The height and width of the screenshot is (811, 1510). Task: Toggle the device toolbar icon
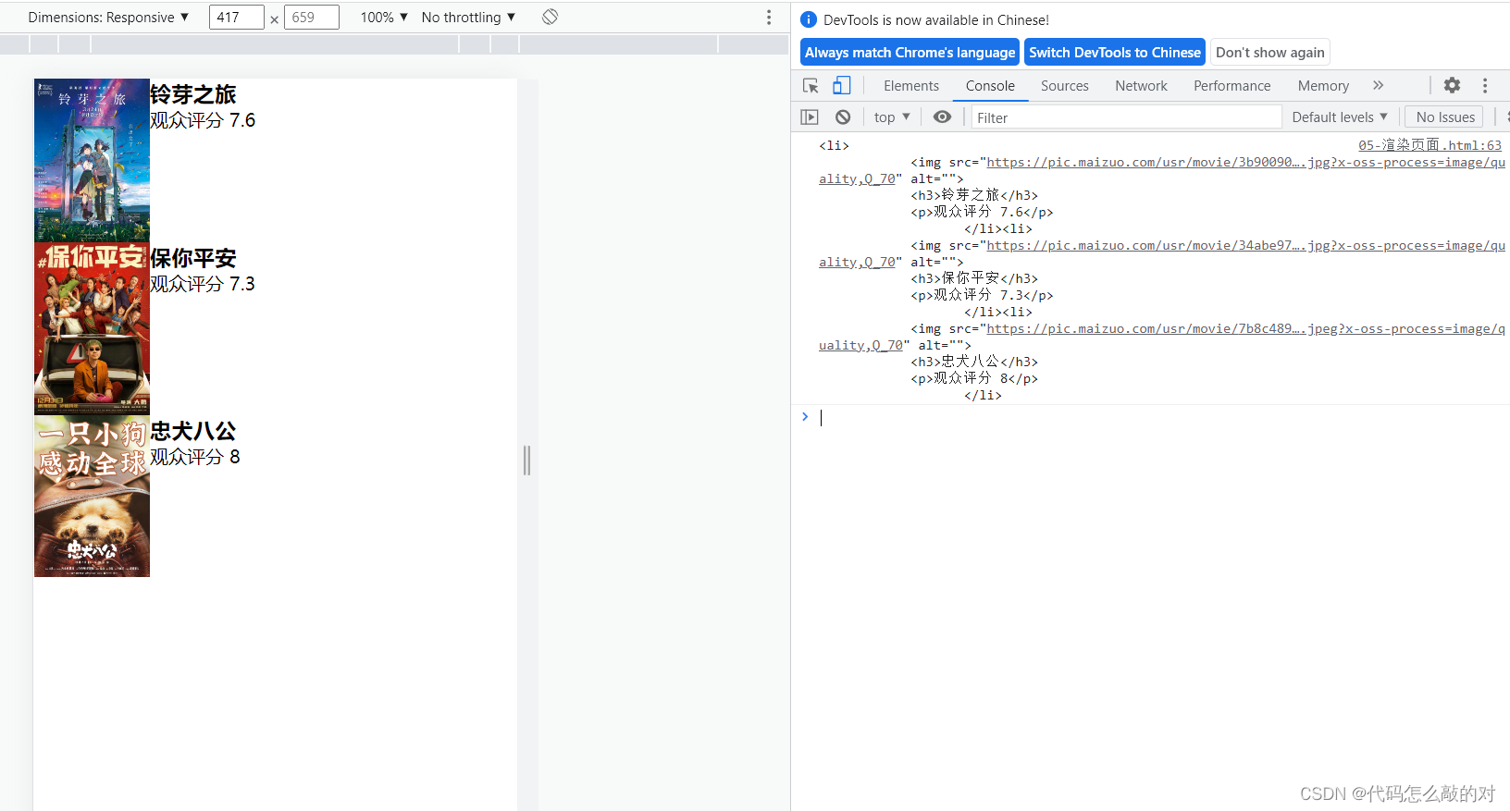pyautogui.click(x=841, y=86)
